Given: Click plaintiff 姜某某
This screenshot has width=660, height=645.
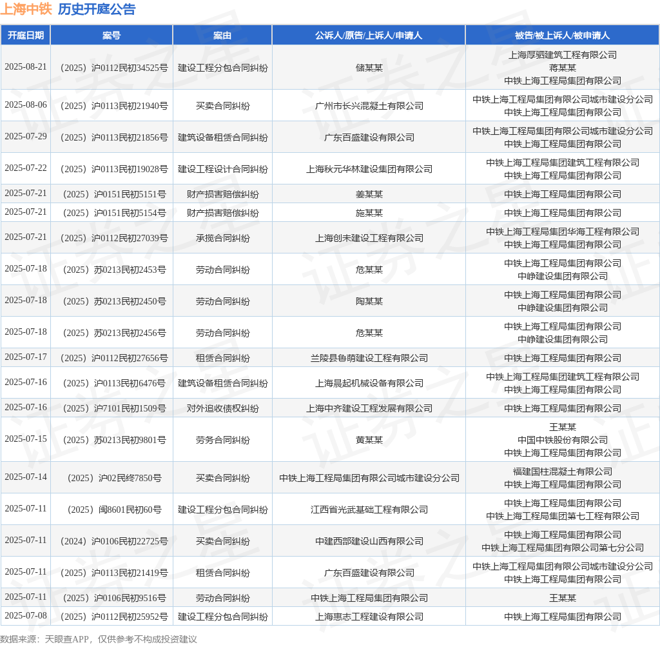Looking at the screenshot, I should click(x=369, y=194).
